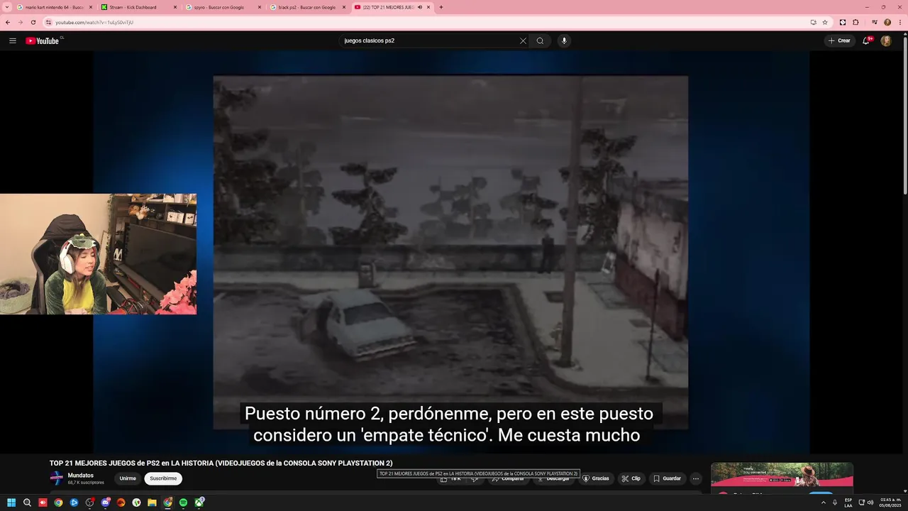Open Chrome three-dot menu
Screen dimensions: 908x511
[x=899, y=22]
